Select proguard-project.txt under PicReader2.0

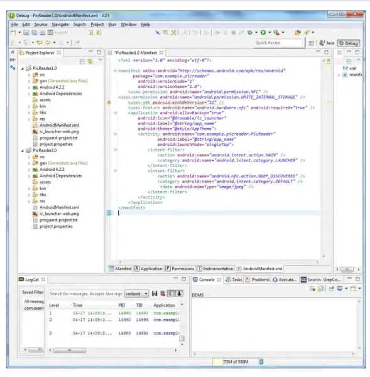point(58,220)
